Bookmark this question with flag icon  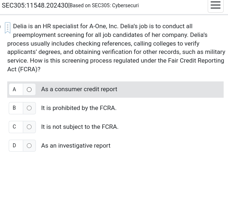[8, 28]
